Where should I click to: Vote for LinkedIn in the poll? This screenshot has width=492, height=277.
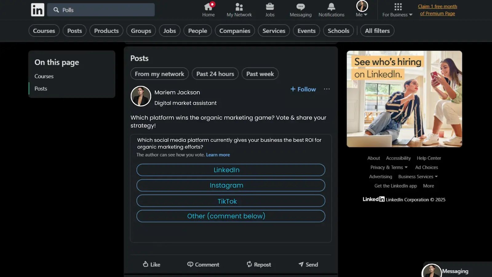tap(231, 170)
